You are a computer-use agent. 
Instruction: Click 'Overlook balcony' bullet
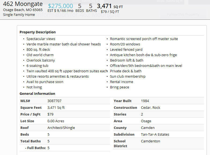41,60
